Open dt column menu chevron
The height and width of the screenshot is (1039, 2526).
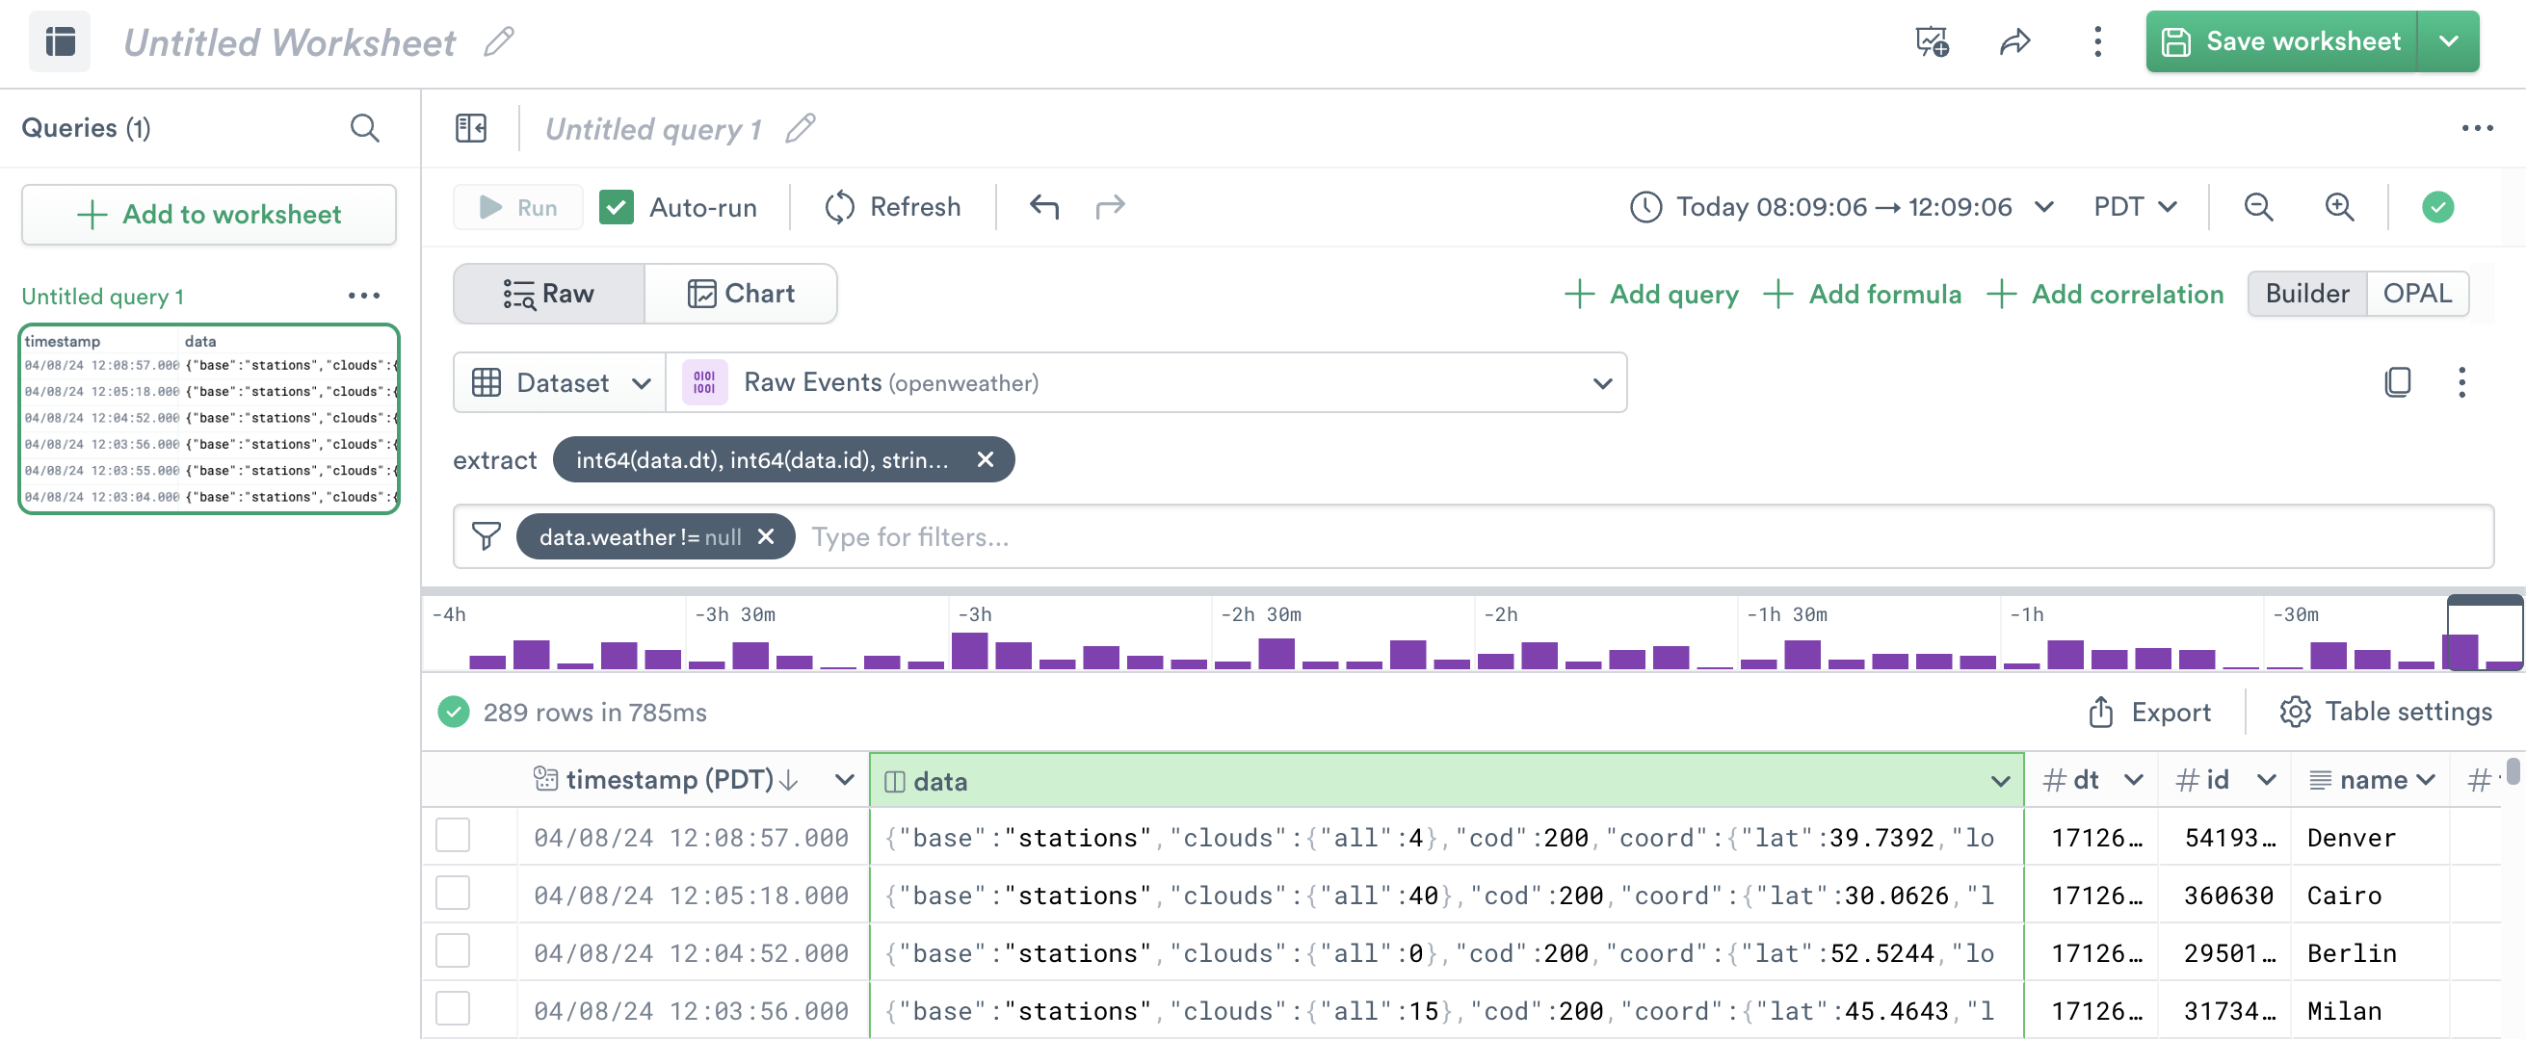(x=2133, y=780)
